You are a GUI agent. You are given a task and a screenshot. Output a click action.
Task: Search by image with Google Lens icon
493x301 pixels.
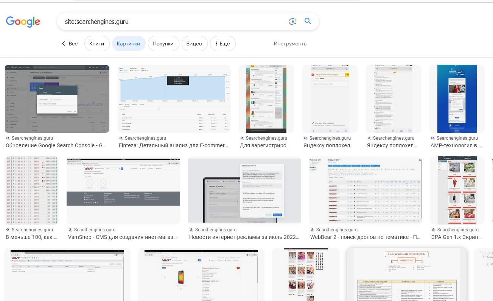click(x=293, y=22)
